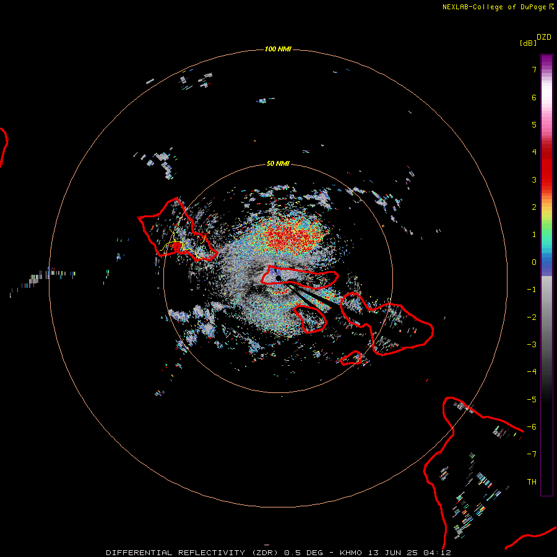Click the 2 value on color scale
This screenshot has height=557, width=557.
(534, 207)
